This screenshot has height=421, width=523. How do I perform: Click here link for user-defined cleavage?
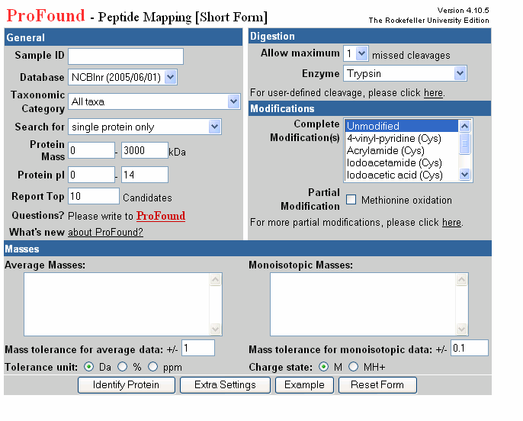433,92
